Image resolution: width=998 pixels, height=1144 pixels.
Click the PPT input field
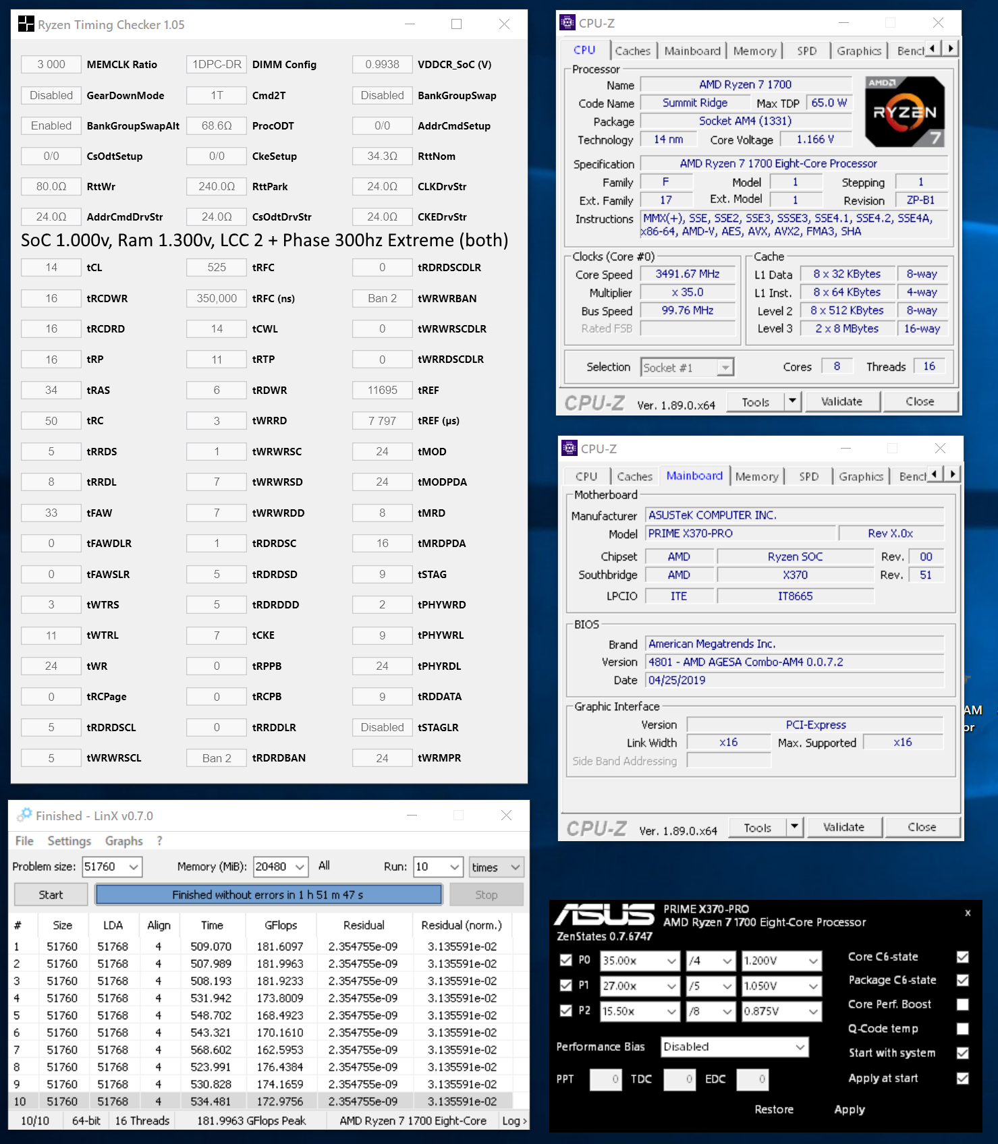click(605, 1079)
